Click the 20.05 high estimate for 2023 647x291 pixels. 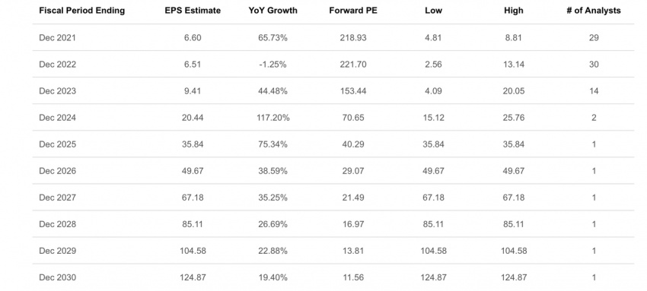(514, 91)
